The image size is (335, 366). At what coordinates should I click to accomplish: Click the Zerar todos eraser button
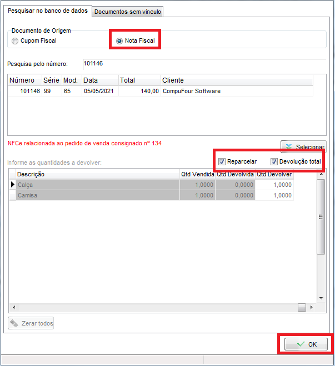pos(31,323)
